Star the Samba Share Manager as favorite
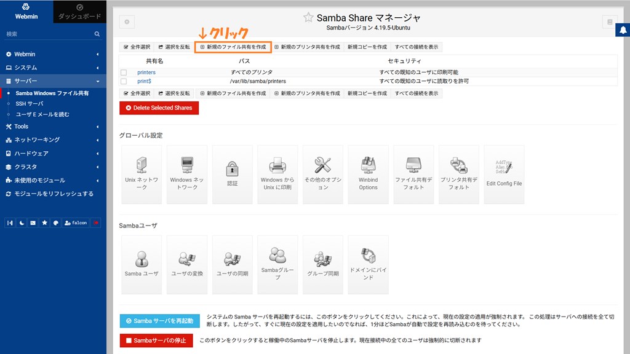 tap(308, 18)
